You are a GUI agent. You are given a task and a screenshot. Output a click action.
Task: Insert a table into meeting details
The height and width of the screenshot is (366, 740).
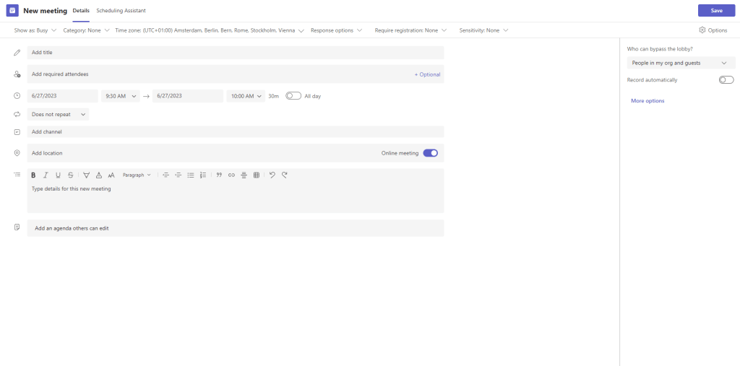(256, 175)
